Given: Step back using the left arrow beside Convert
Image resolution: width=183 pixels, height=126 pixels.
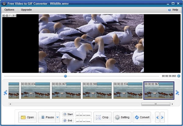Looking at the screenshot, I should (x=157, y=117).
